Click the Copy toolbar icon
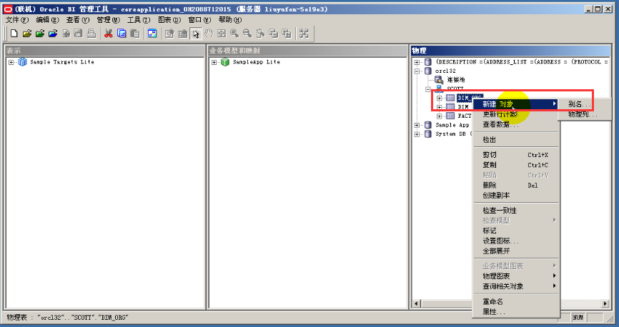This screenshot has height=327, width=619. click(122, 34)
